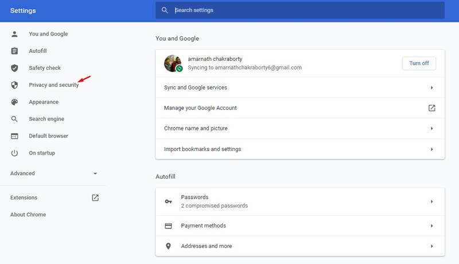Select Search engine in the sidebar menu
The image size is (459, 264).
pos(46,119)
